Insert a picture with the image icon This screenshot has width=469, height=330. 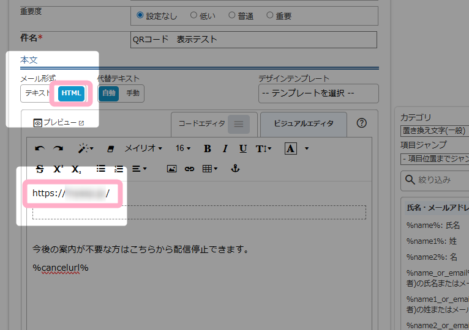click(171, 169)
